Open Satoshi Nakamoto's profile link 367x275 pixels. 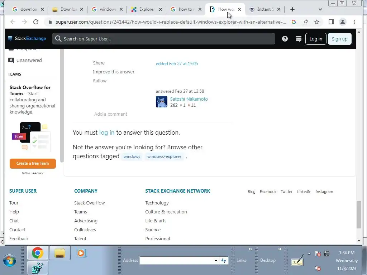(189, 99)
